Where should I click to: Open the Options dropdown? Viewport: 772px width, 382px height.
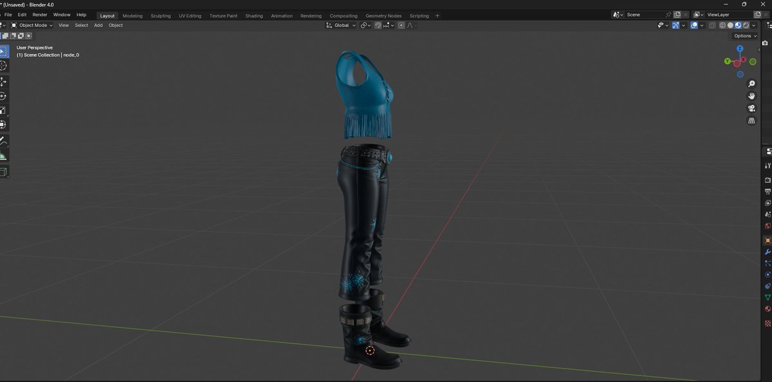point(745,36)
